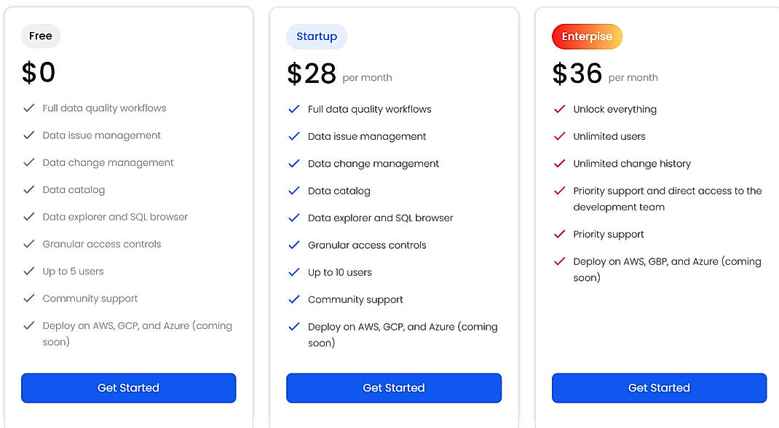Click the checkmark beside Community support in Startup plan

pos(293,299)
